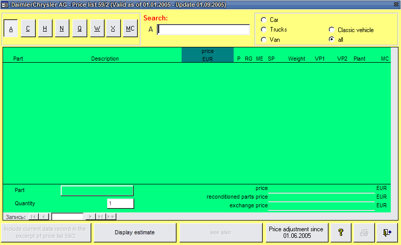This screenshot has height=245, width=401.
Task: Click the VP1 column header
Action: tap(319, 59)
